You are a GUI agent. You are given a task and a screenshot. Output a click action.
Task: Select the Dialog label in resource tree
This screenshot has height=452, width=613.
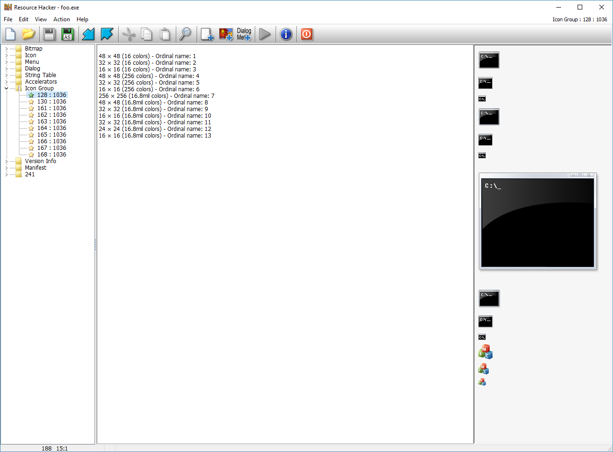tap(33, 69)
